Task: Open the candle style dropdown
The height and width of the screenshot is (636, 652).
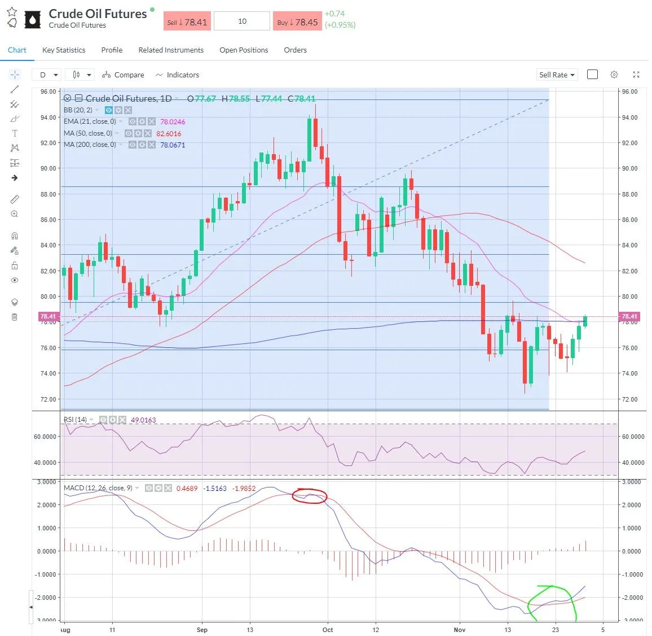Action: pyautogui.click(x=79, y=74)
